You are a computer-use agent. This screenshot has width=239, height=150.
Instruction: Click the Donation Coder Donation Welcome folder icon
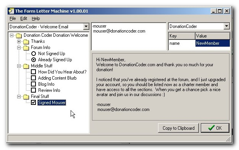point(19,36)
